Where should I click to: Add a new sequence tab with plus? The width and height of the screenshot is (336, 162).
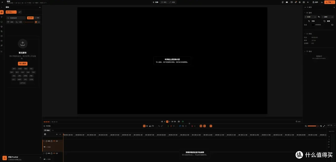coord(53,130)
